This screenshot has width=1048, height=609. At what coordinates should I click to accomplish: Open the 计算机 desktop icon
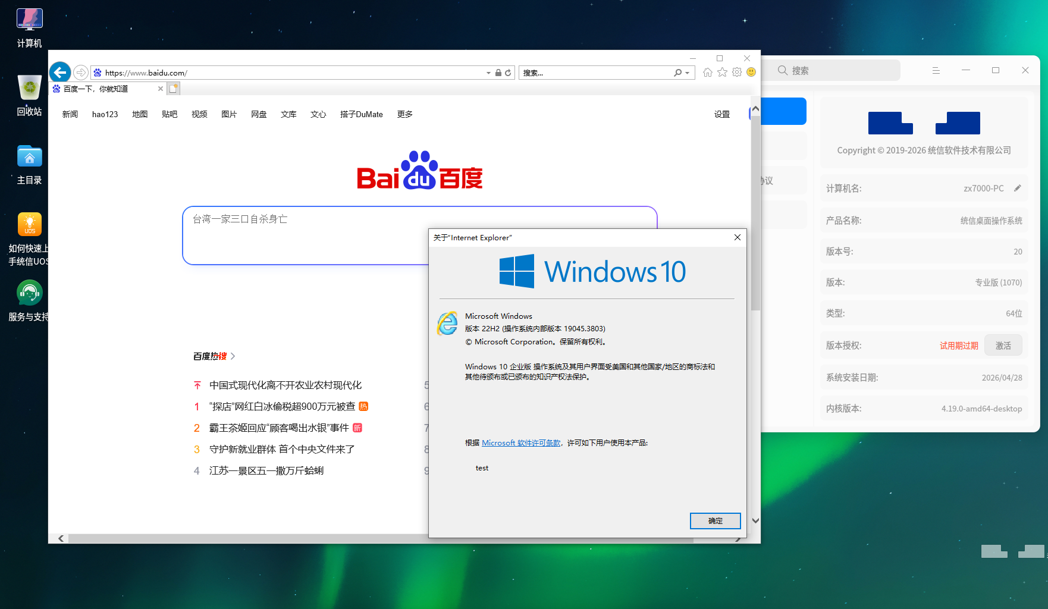(x=29, y=18)
